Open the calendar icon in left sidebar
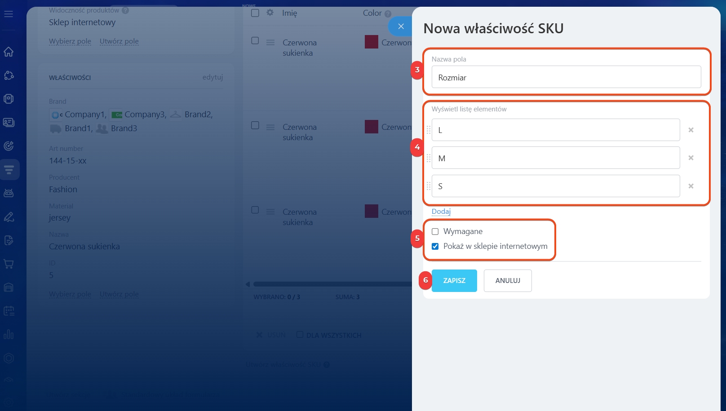726x411 pixels. 9,311
